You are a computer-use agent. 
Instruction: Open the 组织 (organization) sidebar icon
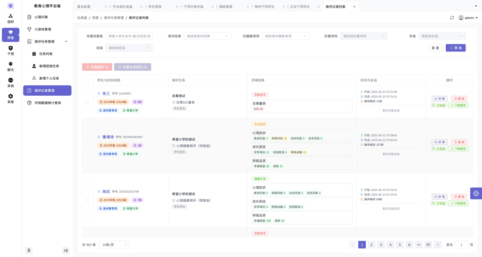click(10, 18)
